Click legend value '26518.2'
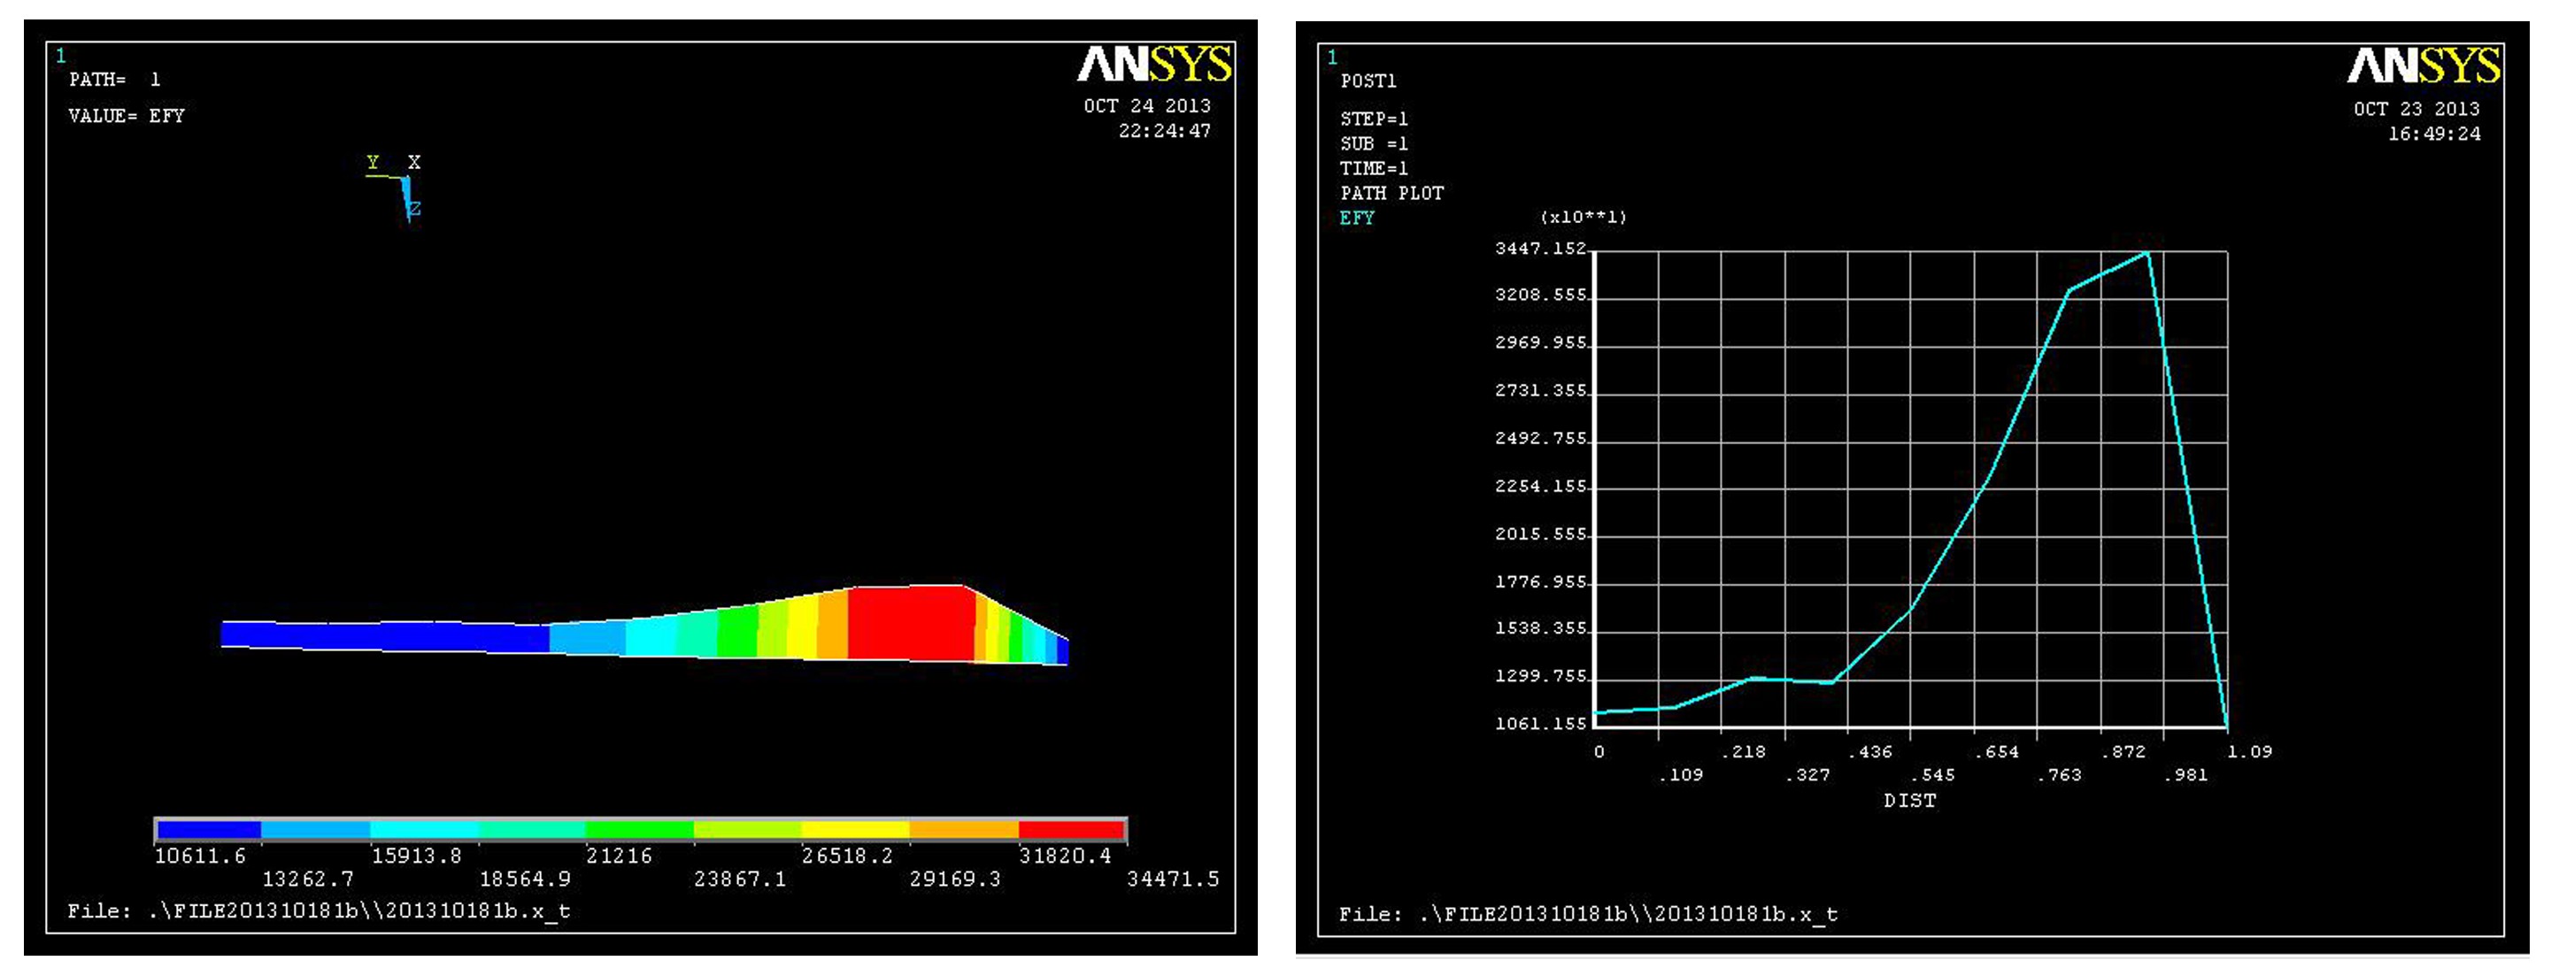Viewport: 2551px width, 976px height. coord(848,857)
